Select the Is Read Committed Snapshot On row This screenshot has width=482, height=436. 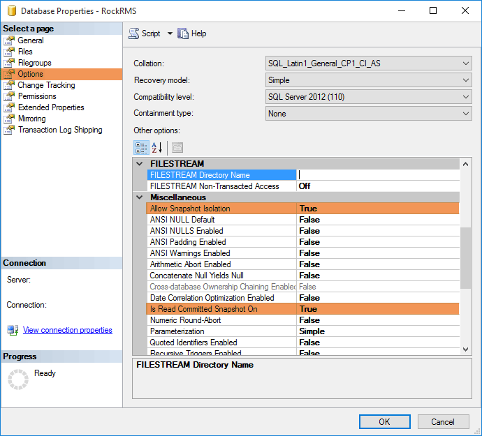point(303,309)
